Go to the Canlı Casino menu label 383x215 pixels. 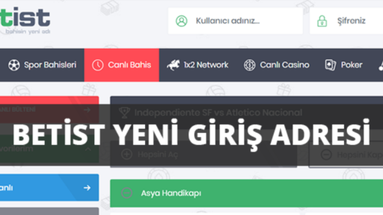285,65
